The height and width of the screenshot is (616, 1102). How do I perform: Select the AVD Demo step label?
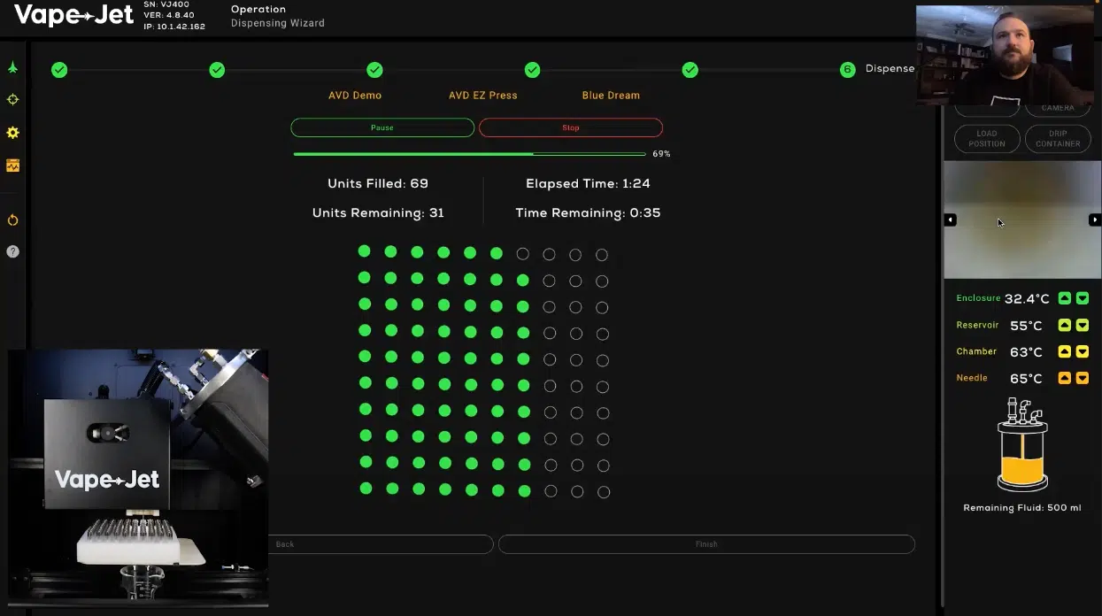coord(355,96)
